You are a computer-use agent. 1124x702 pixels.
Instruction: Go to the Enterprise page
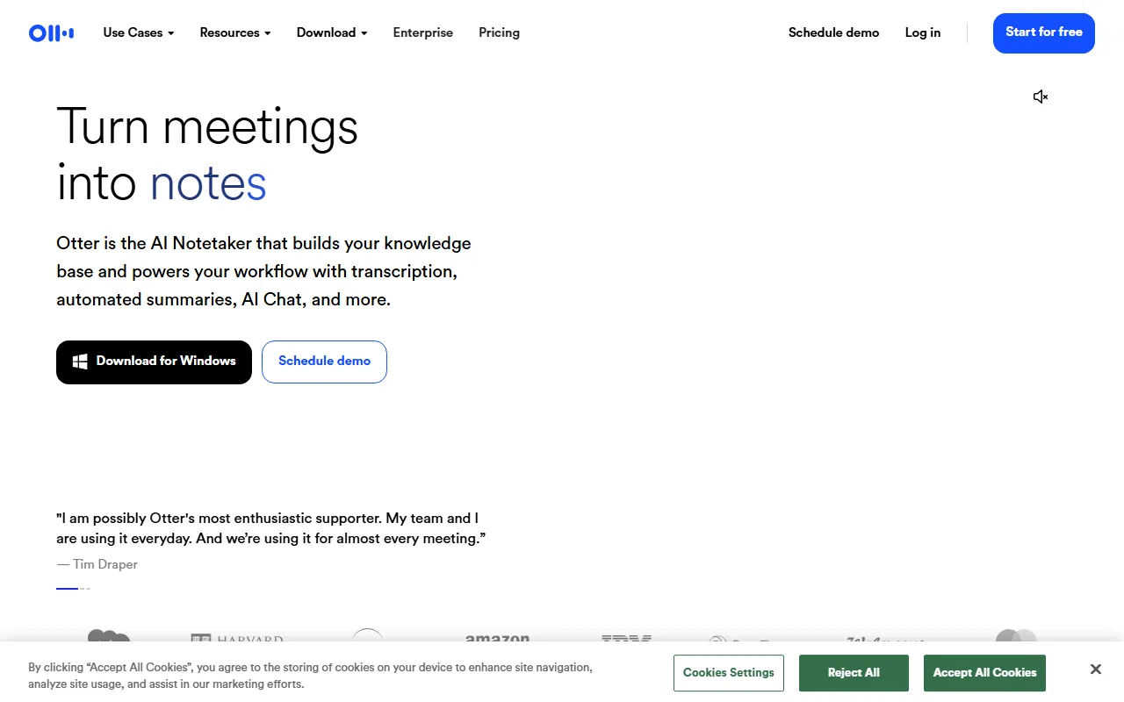coord(423,33)
